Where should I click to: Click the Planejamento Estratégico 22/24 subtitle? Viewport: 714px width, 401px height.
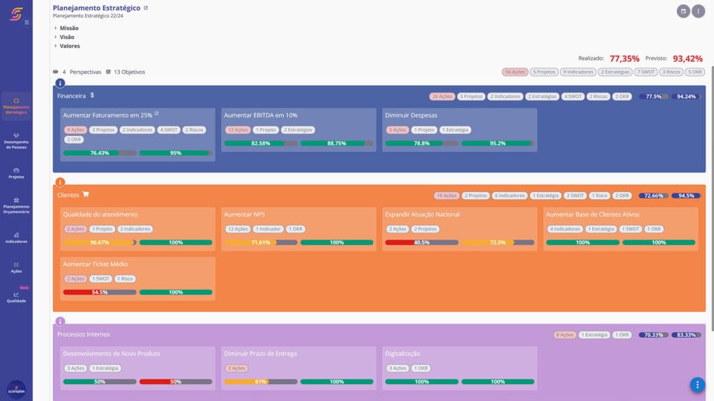[88, 16]
